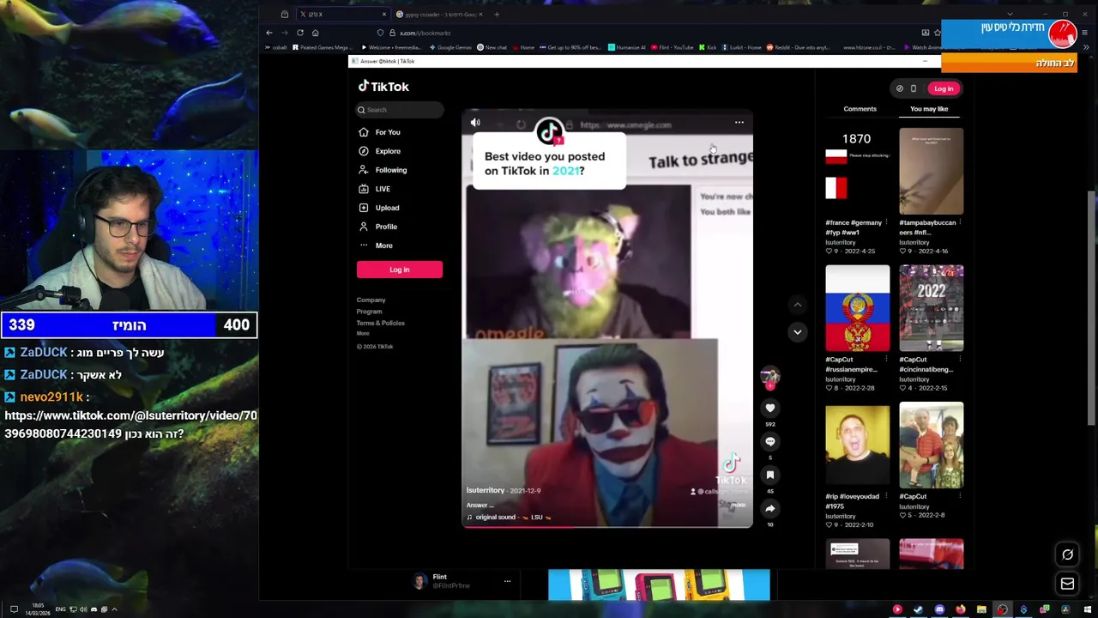
Task: Open the 1870 France Germany video thumbnail
Action: coord(858,171)
